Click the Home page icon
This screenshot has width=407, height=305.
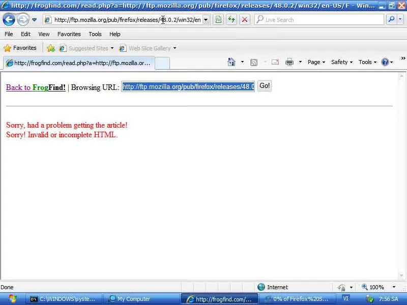click(x=231, y=62)
